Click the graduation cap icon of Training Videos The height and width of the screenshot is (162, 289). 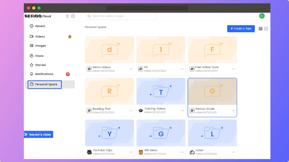tap(141, 110)
